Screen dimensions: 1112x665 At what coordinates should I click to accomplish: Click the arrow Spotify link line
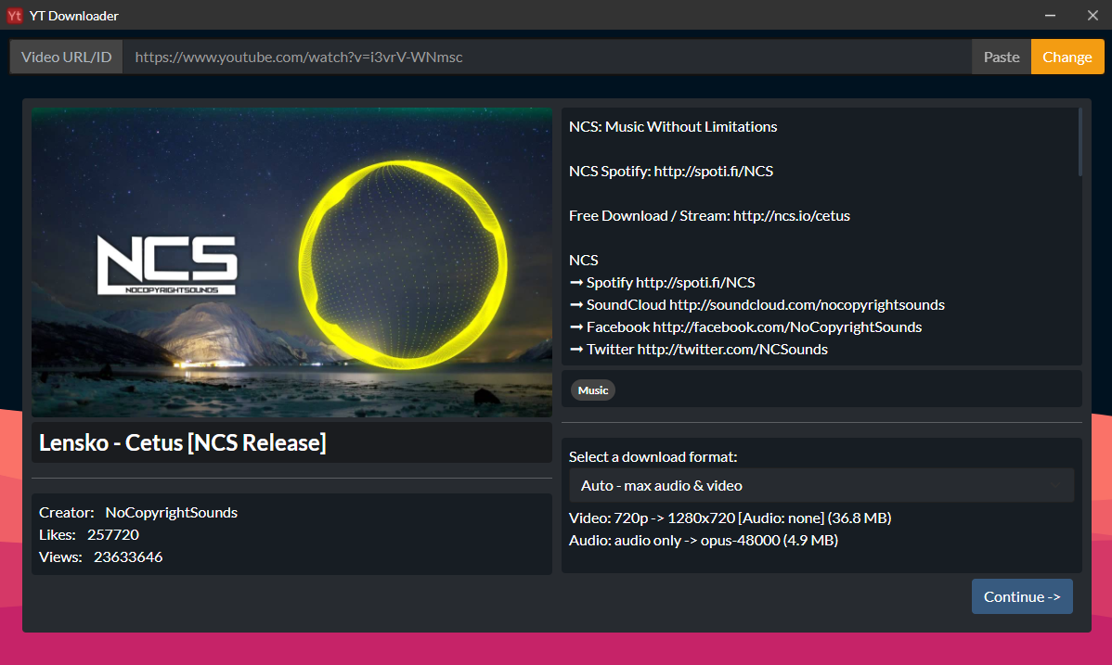[662, 283]
